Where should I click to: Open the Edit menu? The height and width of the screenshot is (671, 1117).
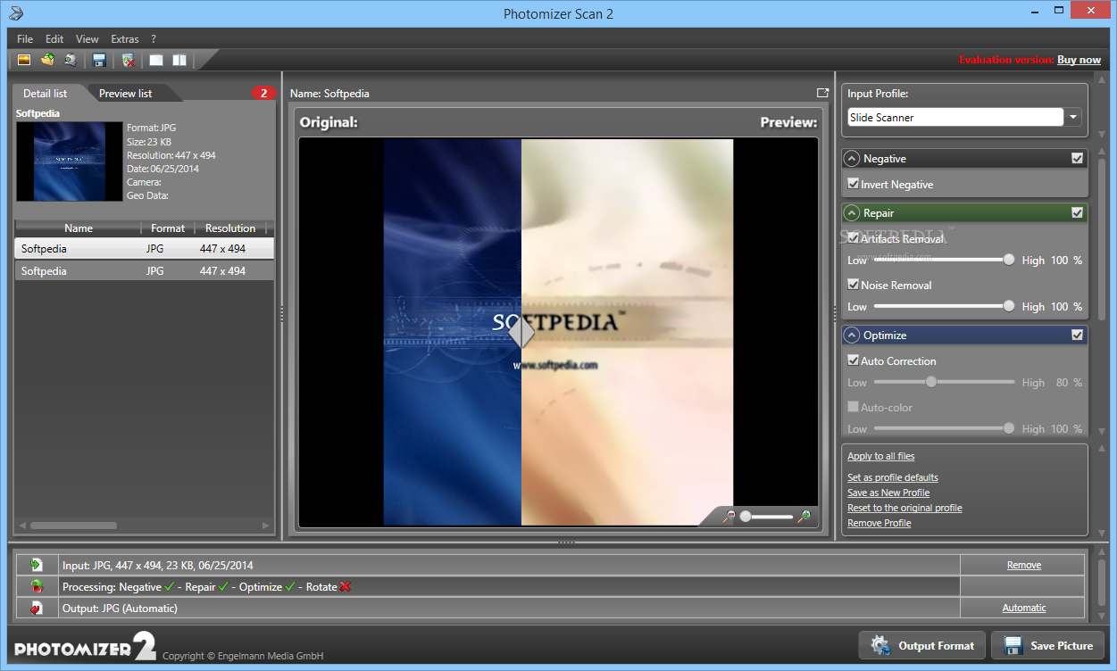tap(54, 39)
